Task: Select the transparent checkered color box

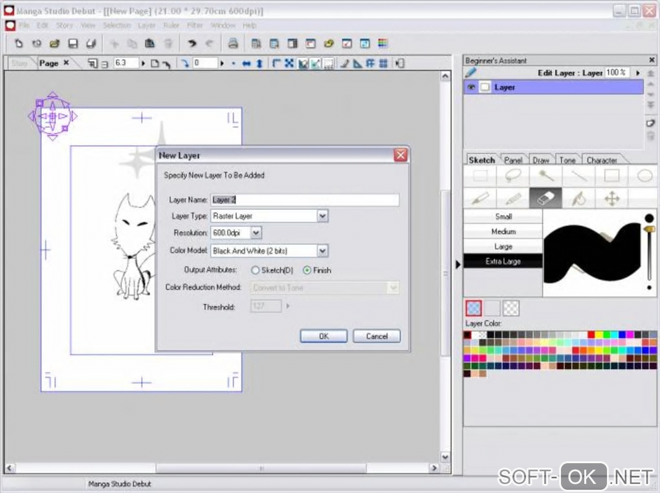Action: (x=511, y=308)
